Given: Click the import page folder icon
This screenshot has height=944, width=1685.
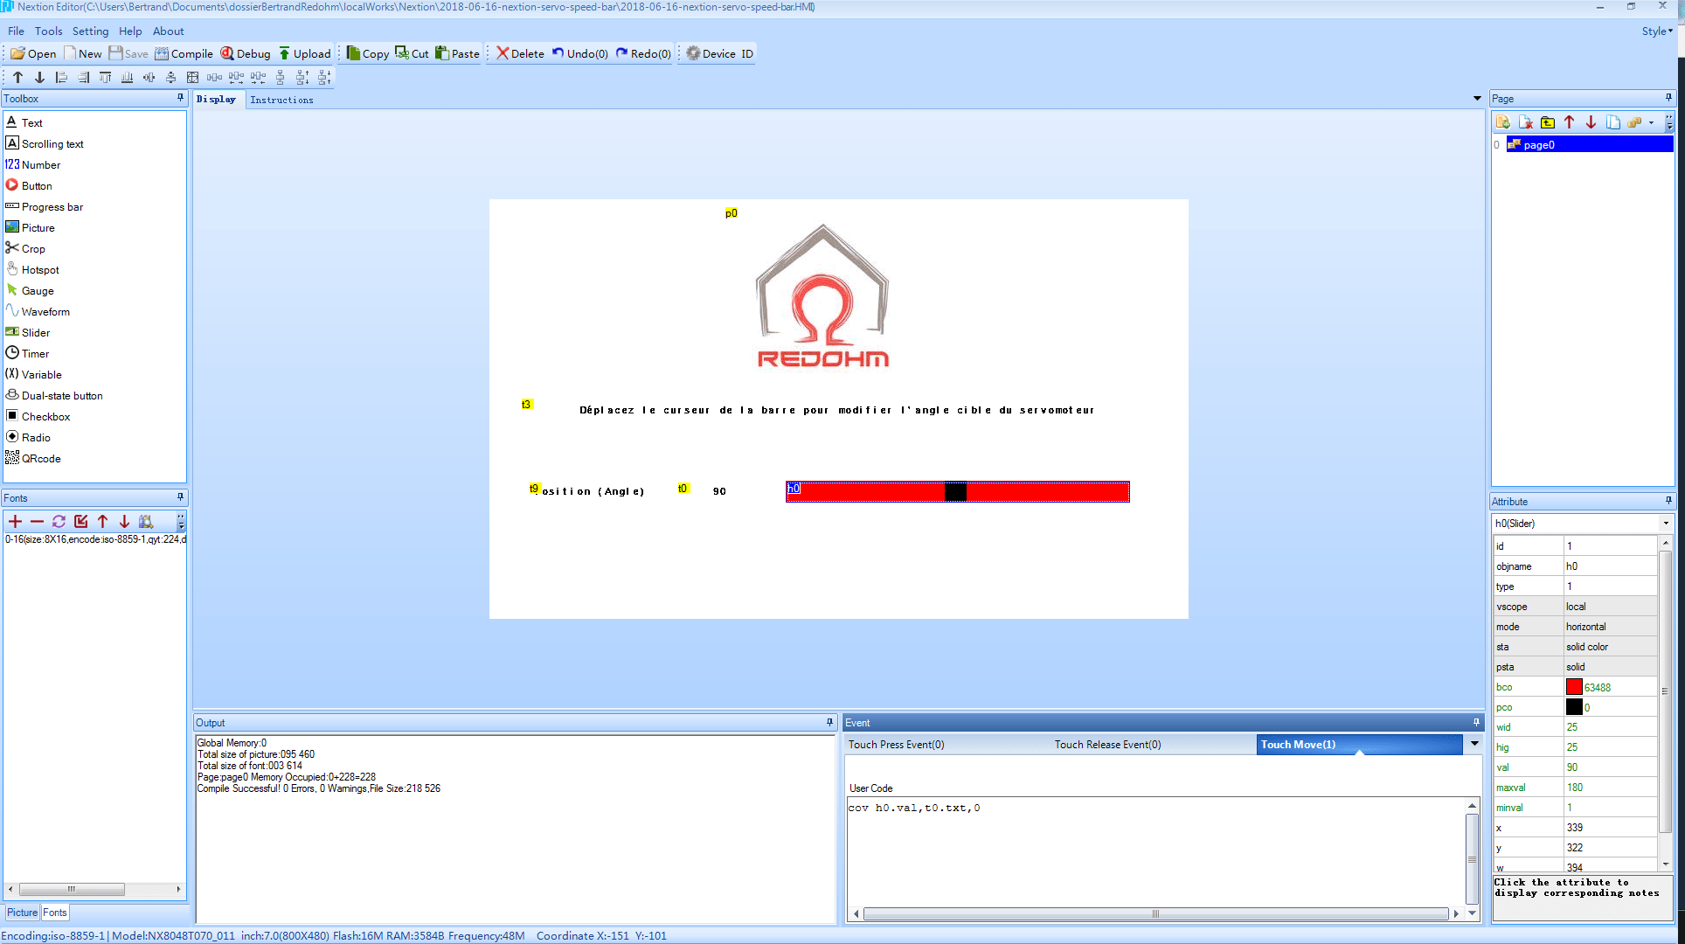Looking at the screenshot, I should click(x=1548, y=122).
